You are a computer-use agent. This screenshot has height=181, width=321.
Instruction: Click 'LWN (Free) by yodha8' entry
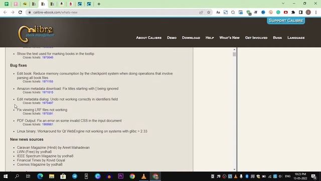pos(34,152)
